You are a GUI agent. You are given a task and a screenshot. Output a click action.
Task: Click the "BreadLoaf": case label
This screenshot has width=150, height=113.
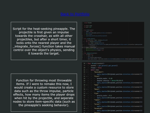[98, 108]
